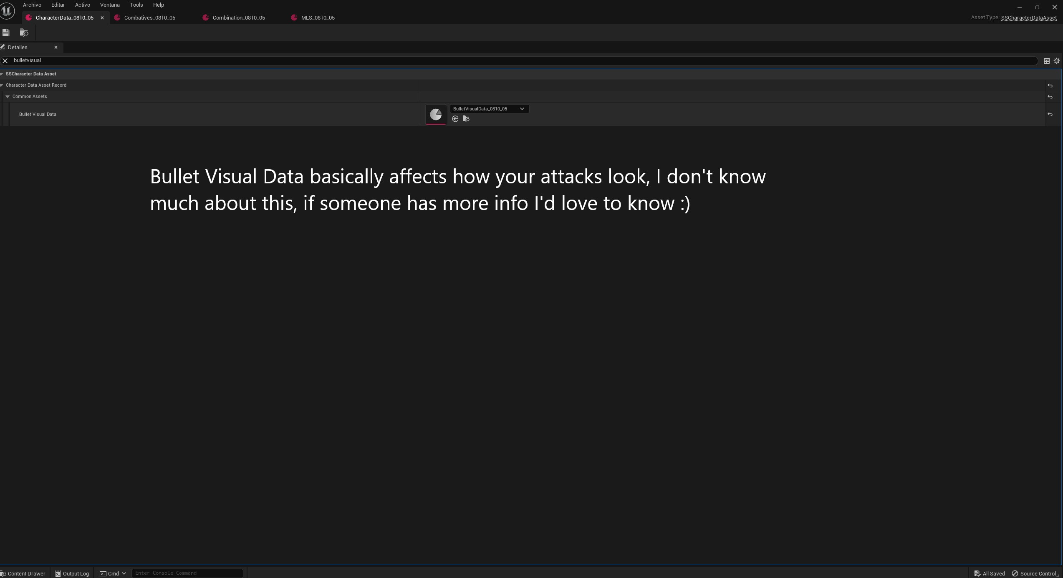
Task: Click Browse to asset in Content Browser
Action: [24, 33]
